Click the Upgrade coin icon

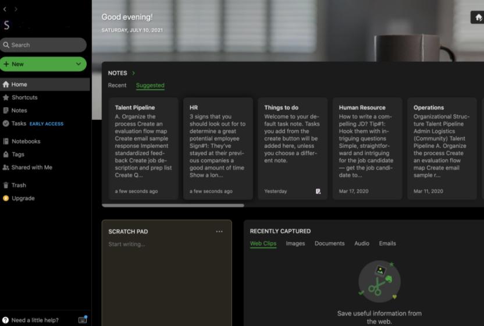coord(6,199)
